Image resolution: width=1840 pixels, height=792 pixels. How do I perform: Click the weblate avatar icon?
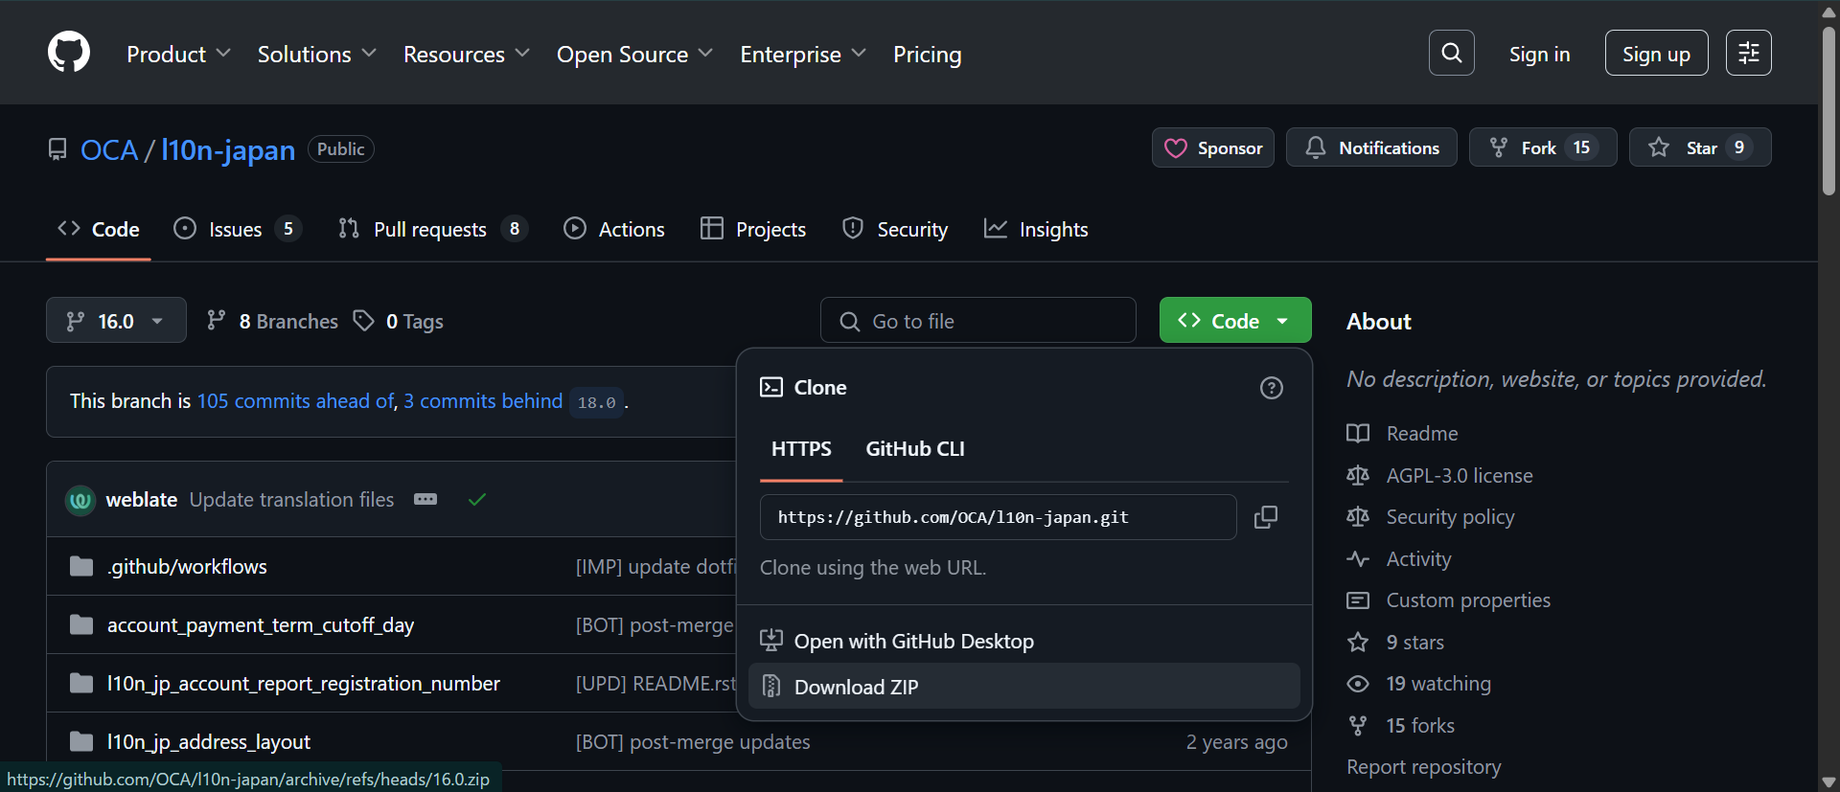(80, 500)
